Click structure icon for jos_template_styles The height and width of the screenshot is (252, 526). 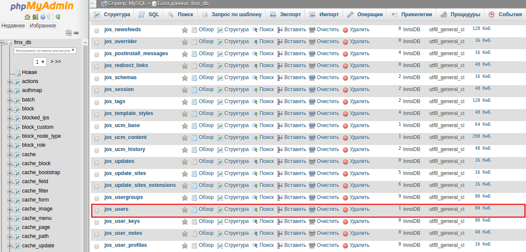[220, 114]
